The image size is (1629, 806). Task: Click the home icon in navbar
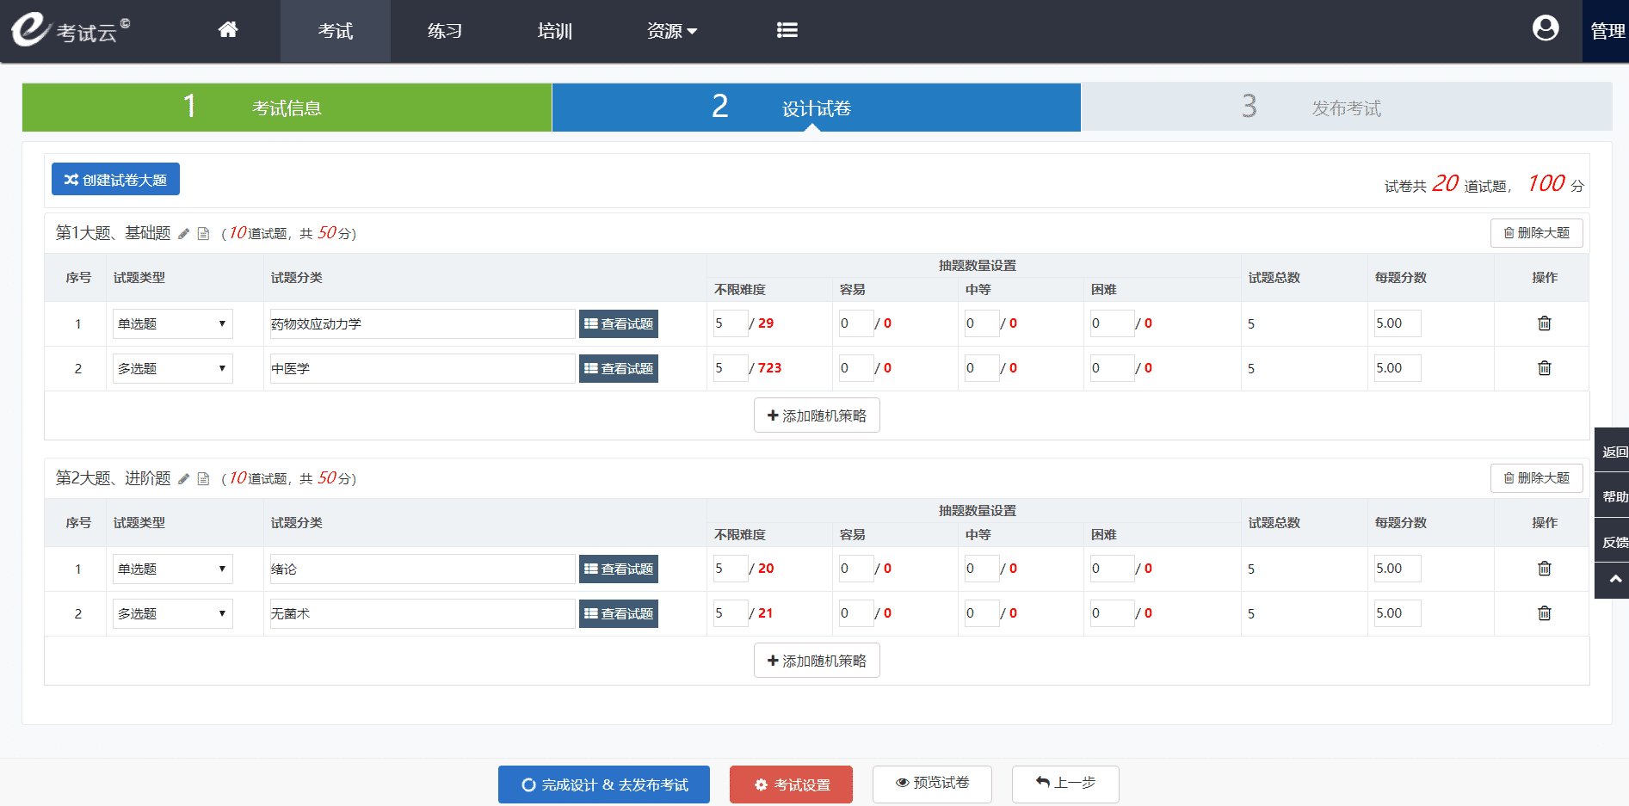pos(227,30)
